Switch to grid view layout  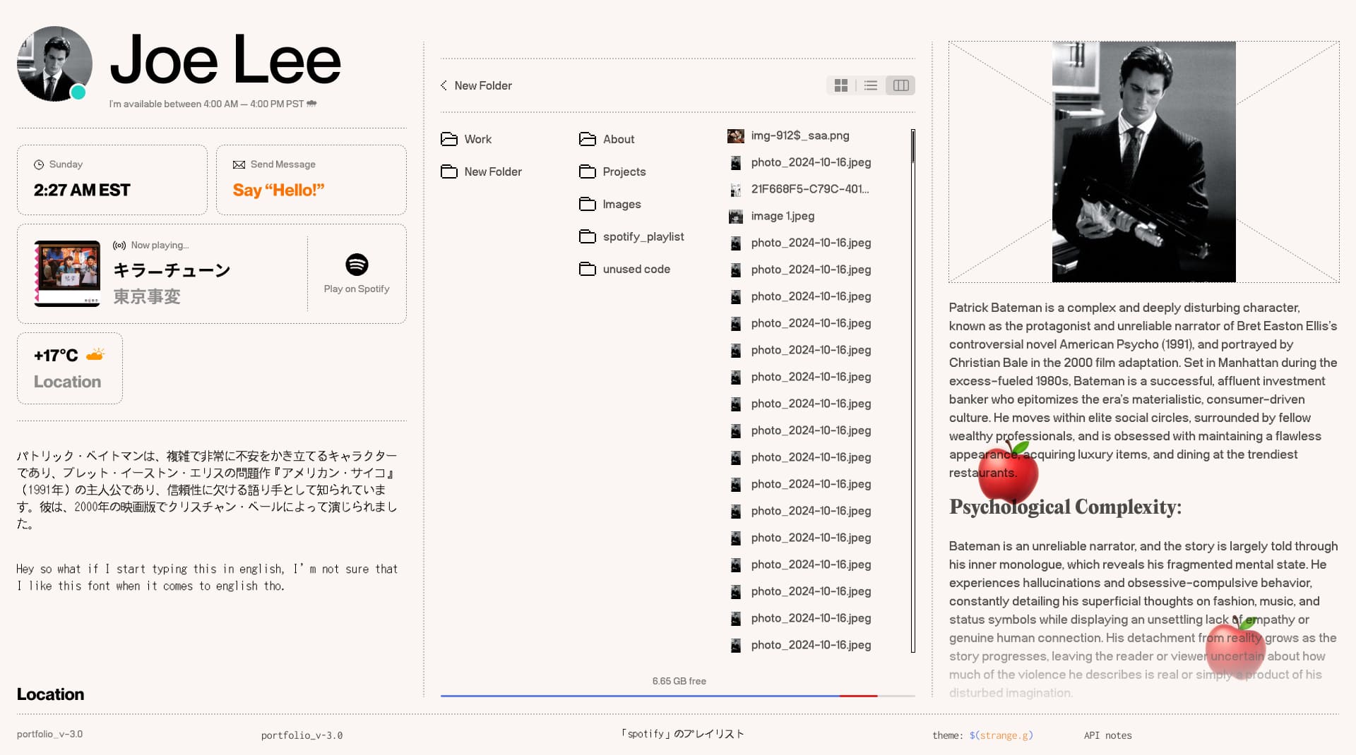click(x=840, y=85)
